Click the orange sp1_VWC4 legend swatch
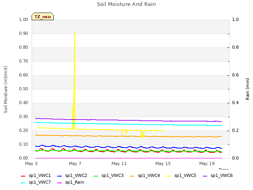Image resolution: width=253 pixels, height=190 pixels. point(132,176)
